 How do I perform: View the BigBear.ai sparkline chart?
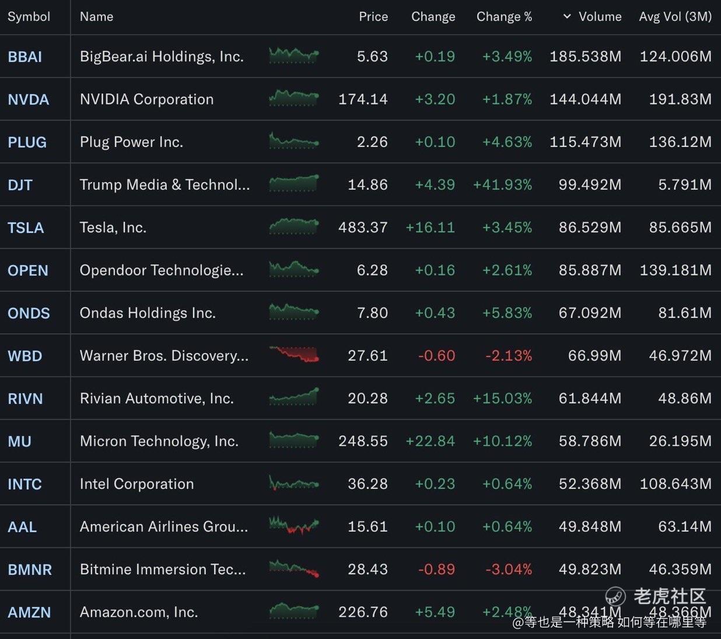pyautogui.click(x=294, y=56)
